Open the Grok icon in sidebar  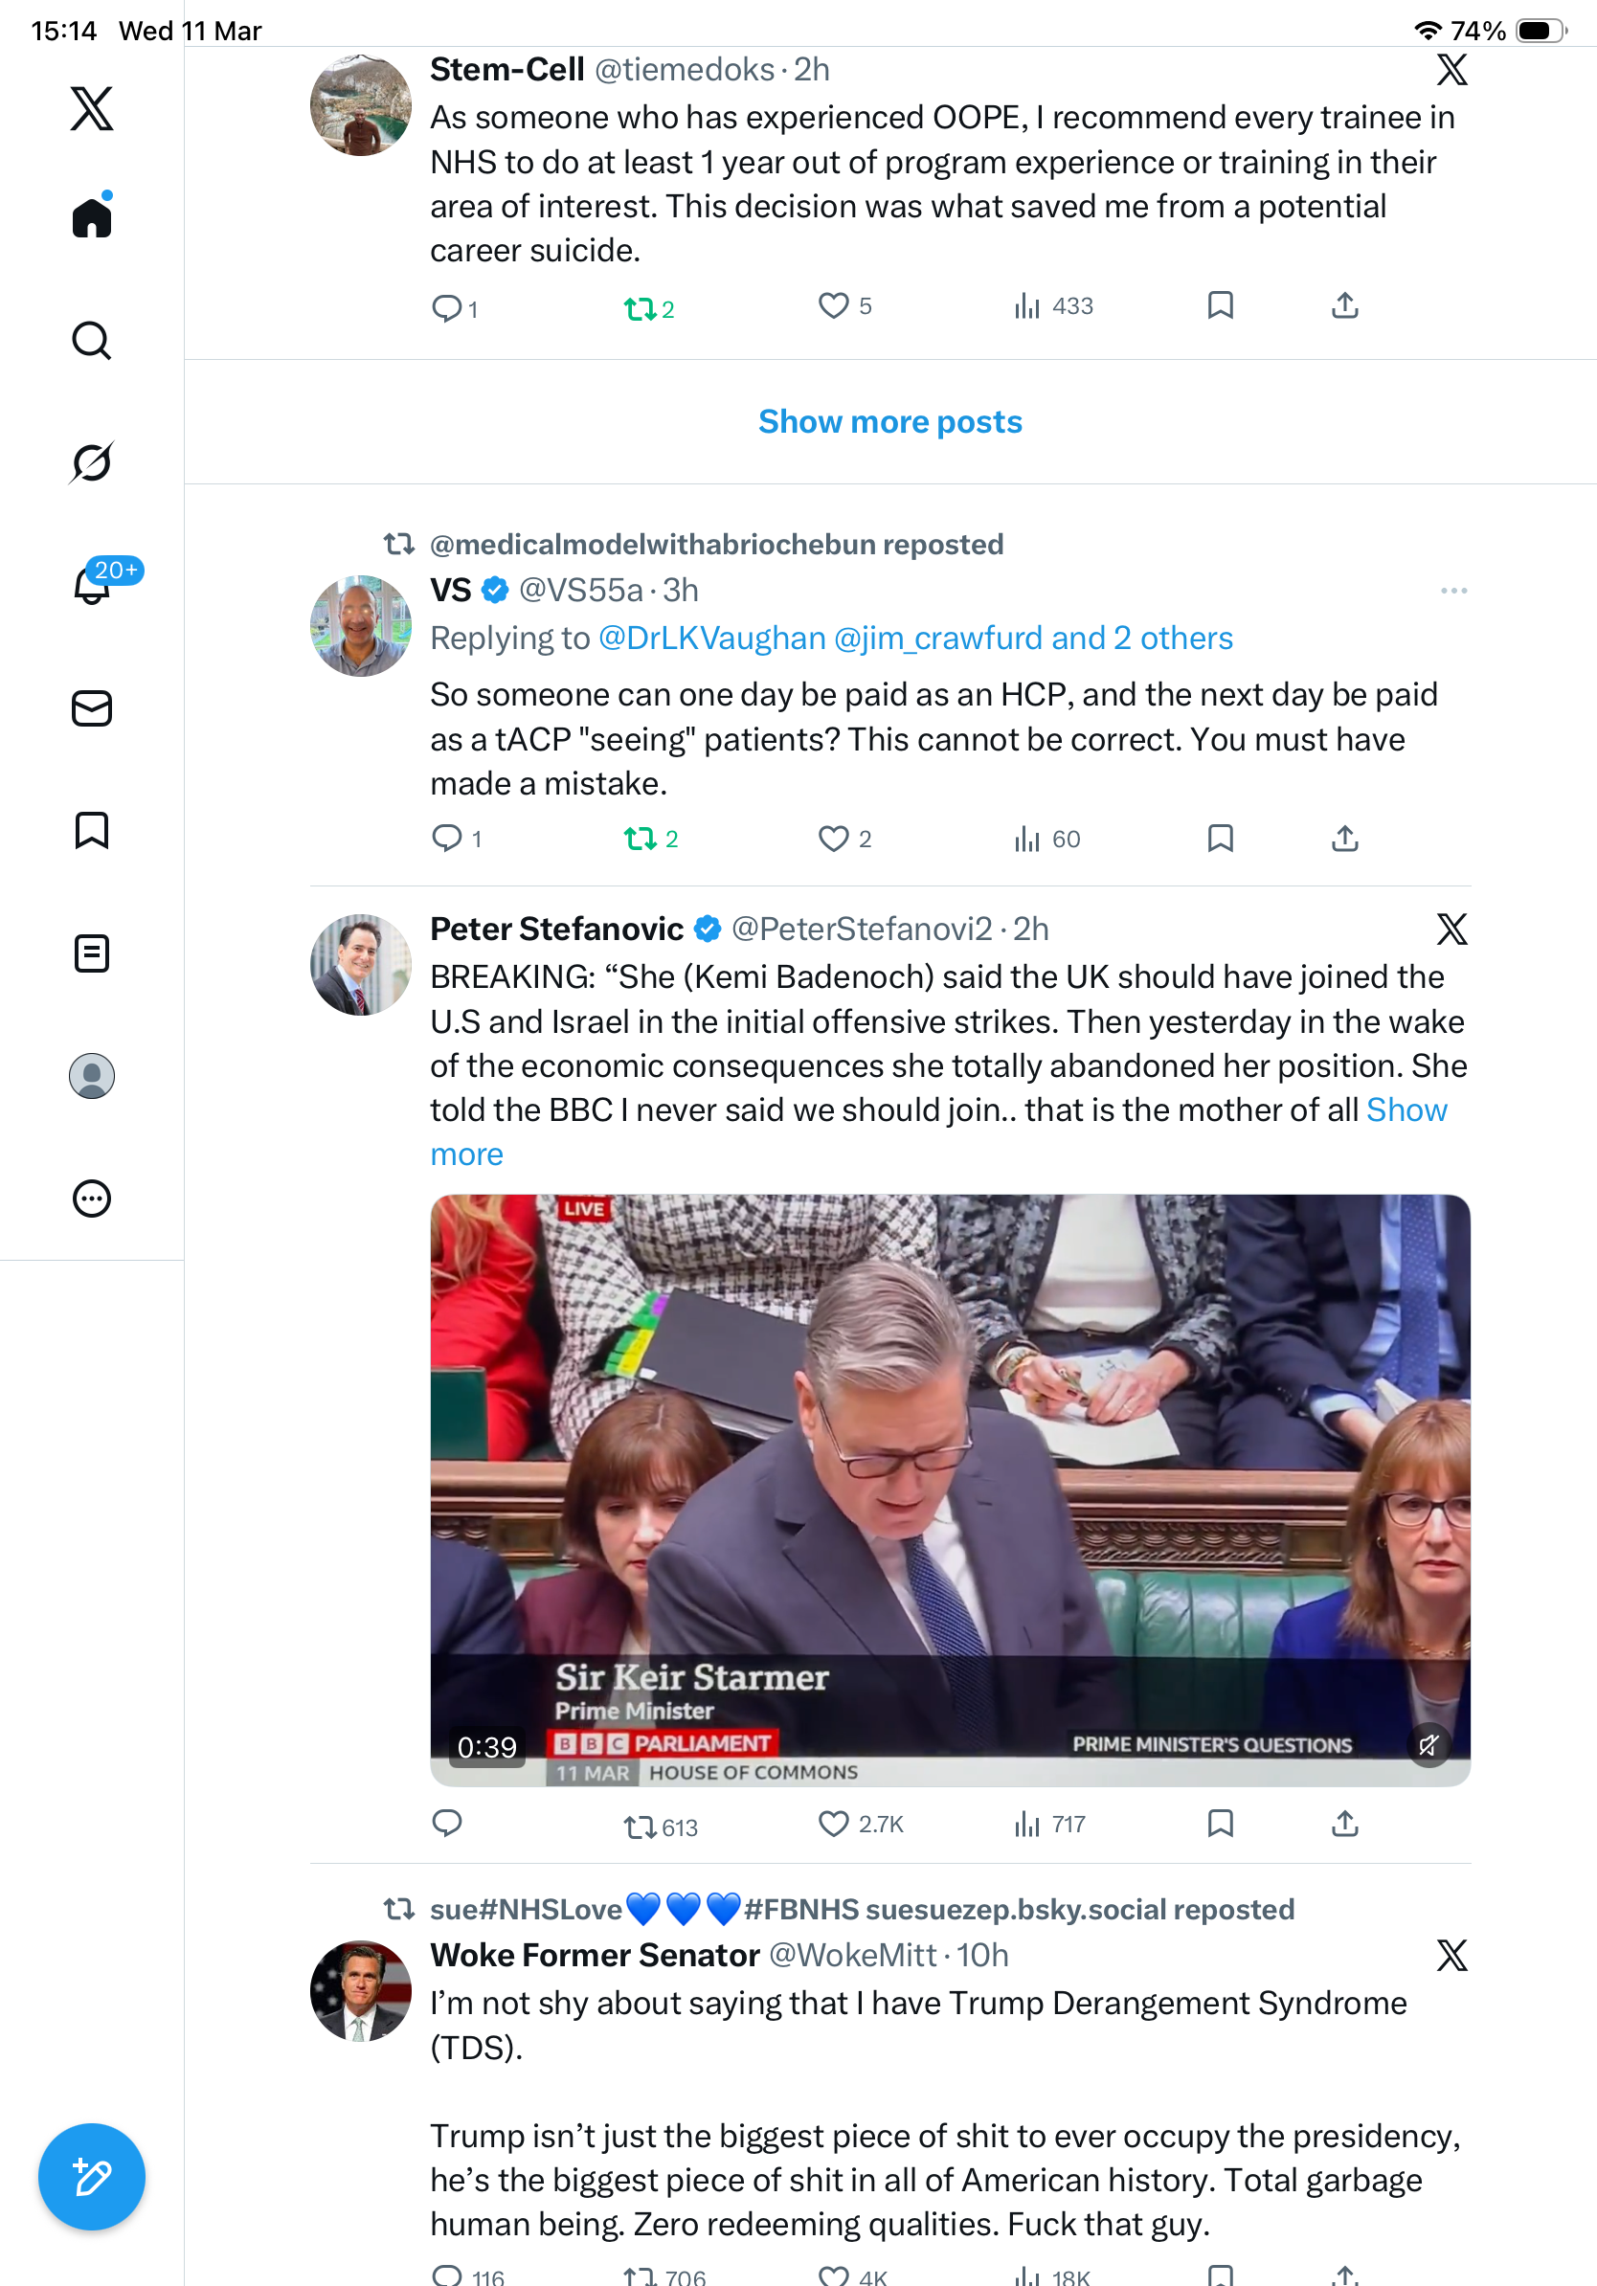pyautogui.click(x=92, y=462)
